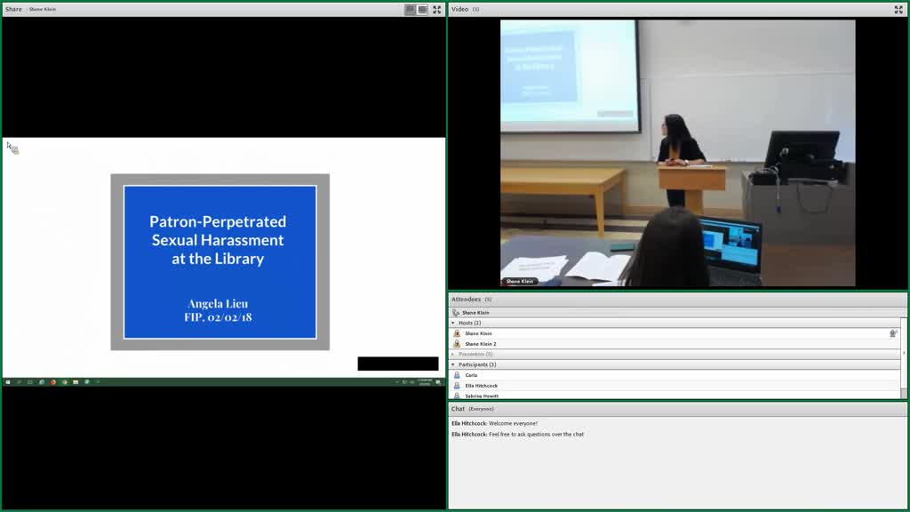Viewport: 910px width, 512px height.
Task: Click Shane Klein's host icon
Action: click(457, 333)
